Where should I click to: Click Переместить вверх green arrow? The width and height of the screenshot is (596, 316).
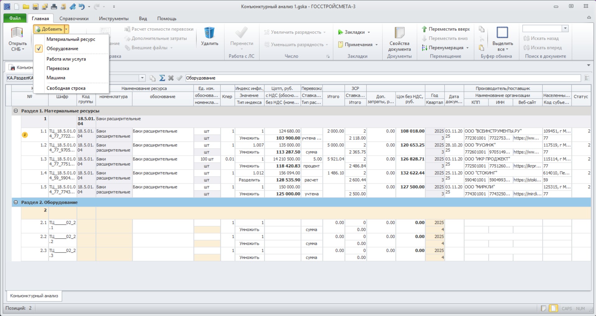pos(424,29)
